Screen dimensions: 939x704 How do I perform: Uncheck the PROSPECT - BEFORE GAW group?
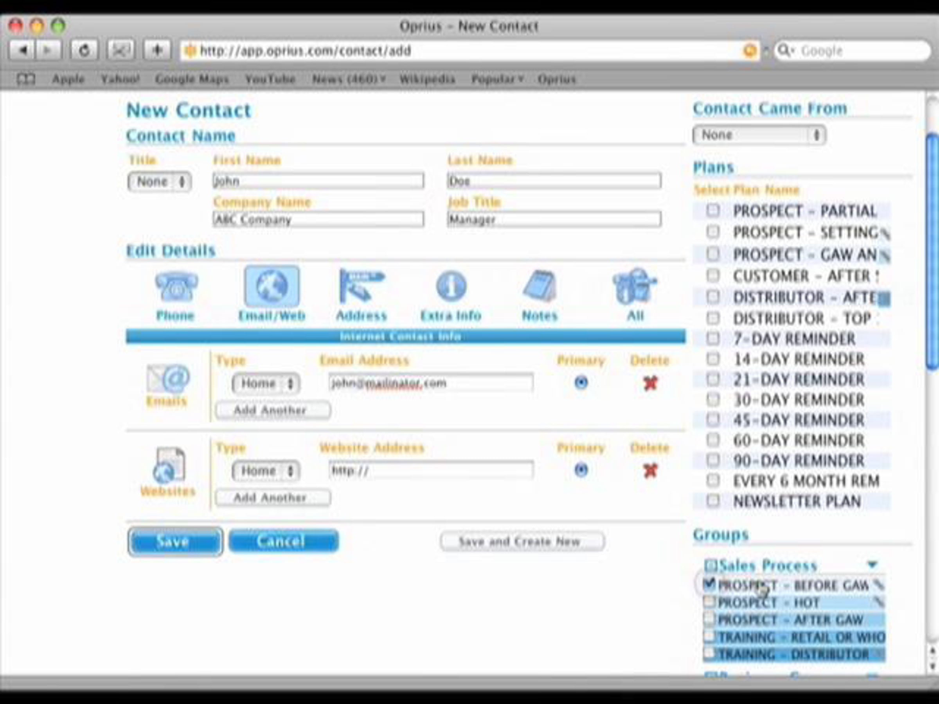click(x=709, y=584)
